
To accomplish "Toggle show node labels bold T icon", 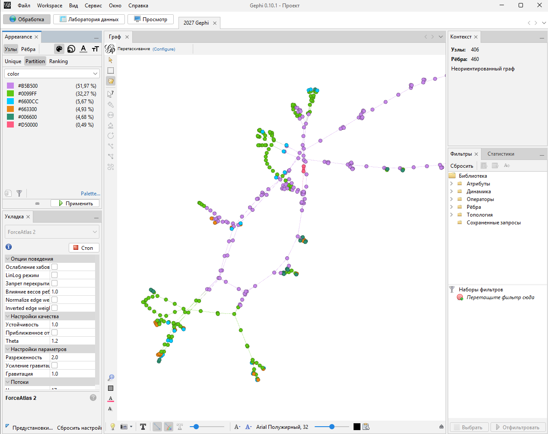I will 143,427.
